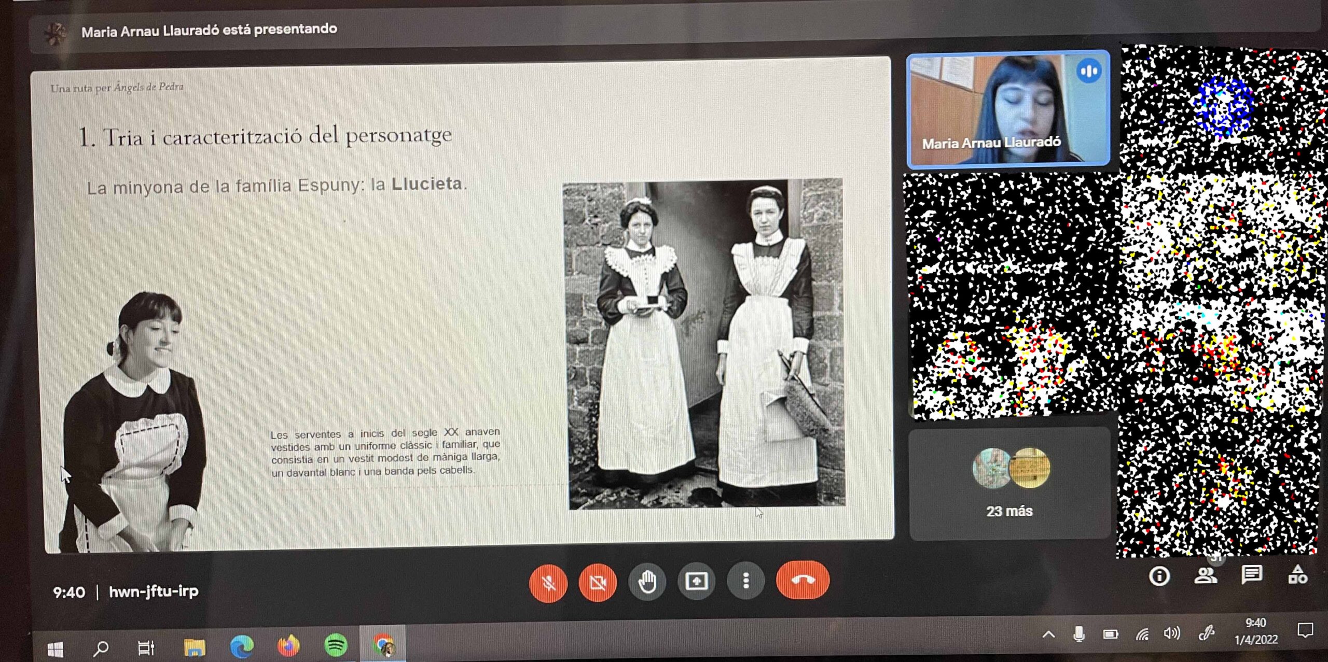
Task: Show the participants people panel
Action: click(x=1205, y=575)
